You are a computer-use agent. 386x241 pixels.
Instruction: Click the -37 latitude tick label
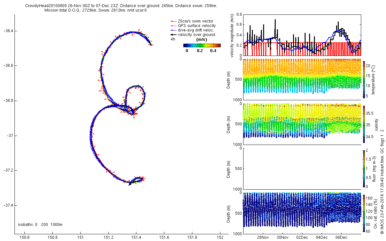(x=9, y=136)
